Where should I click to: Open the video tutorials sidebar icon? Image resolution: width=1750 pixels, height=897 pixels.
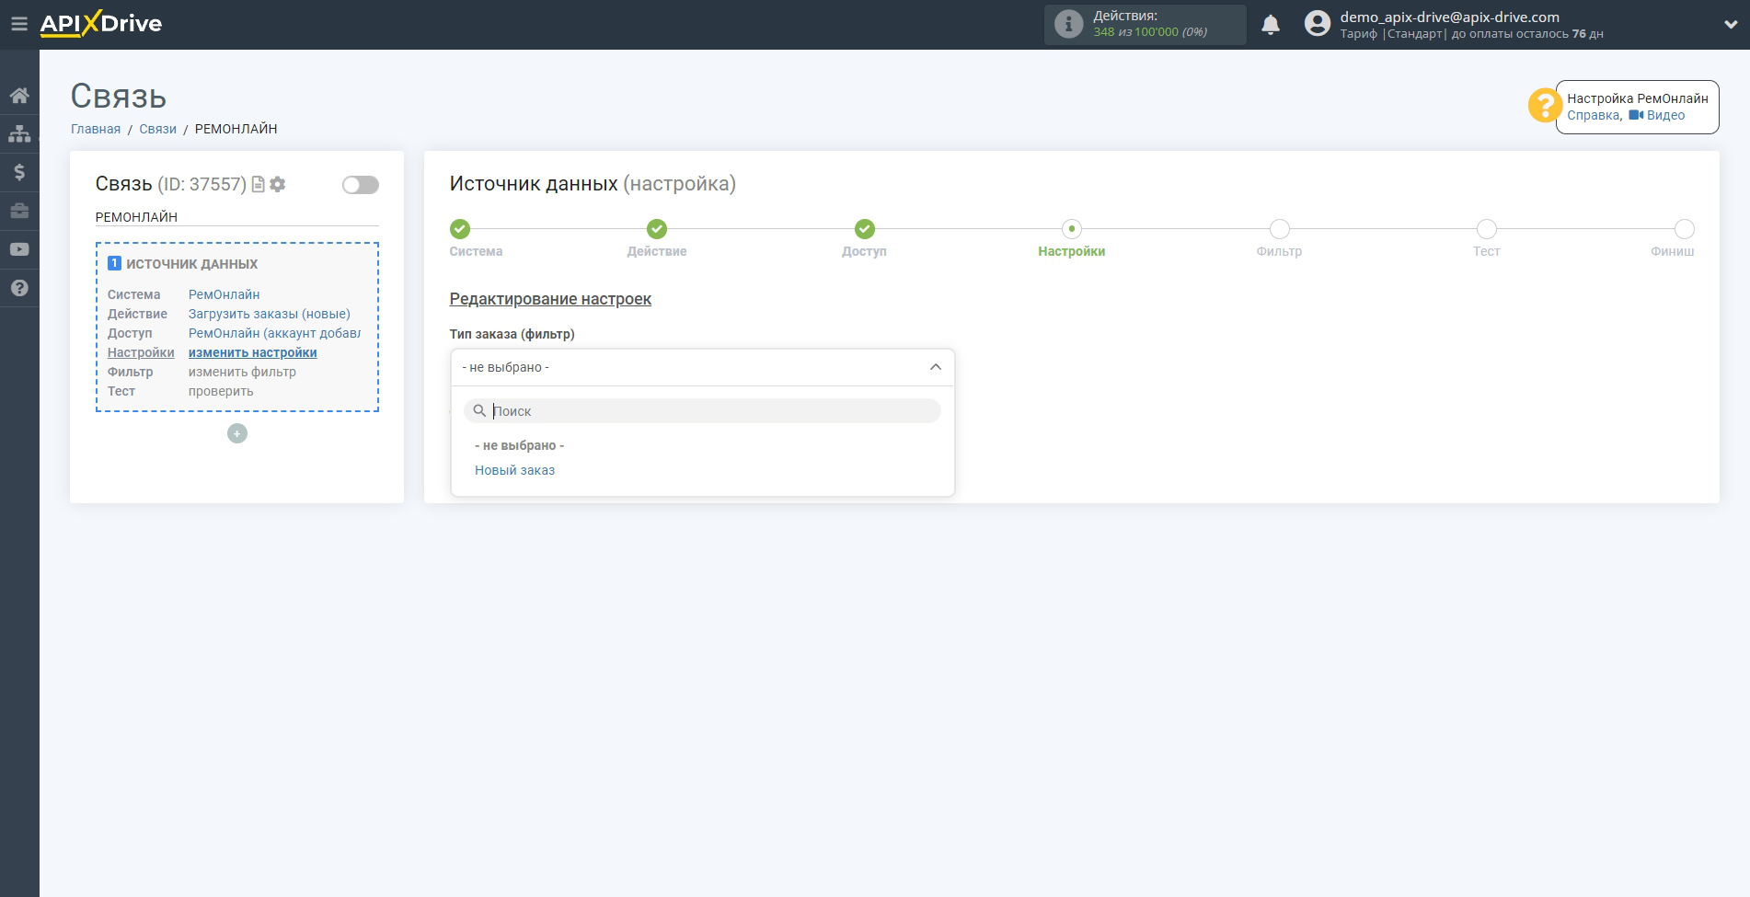19,249
